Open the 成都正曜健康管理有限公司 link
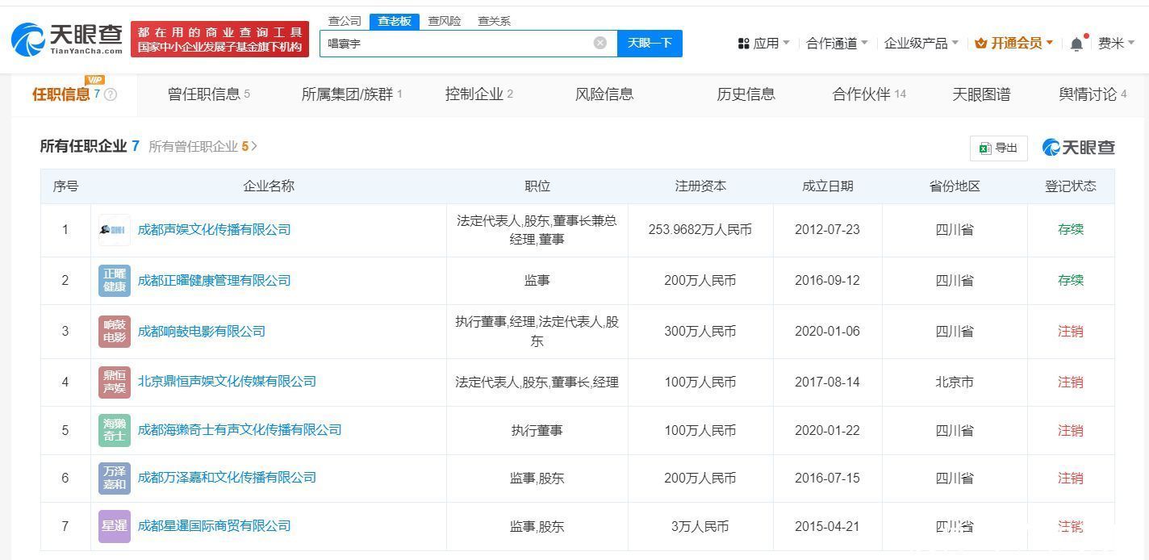The height and width of the screenshot is (560, 1149). [x=214, y=281]
